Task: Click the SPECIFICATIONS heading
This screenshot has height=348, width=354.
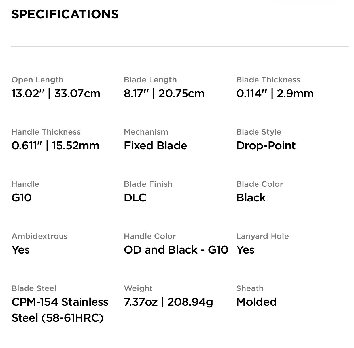Action: (x=65, y=14)
